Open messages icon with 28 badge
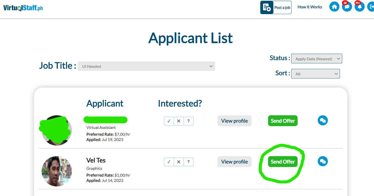 point(347,7)
